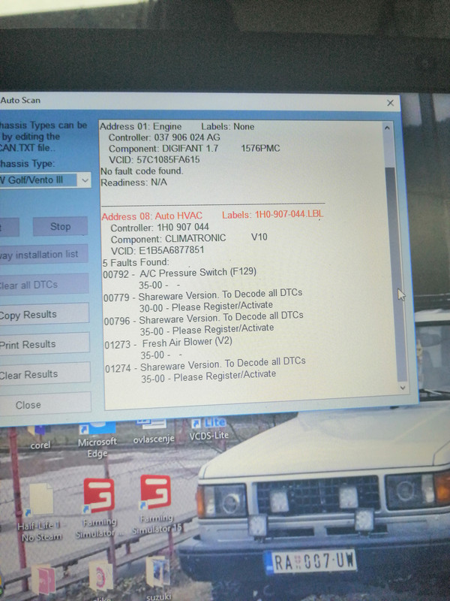Viewport: 450px width, 601px height.
Task: Click the Close button in Auto Scan
Action: pos(46,404)
